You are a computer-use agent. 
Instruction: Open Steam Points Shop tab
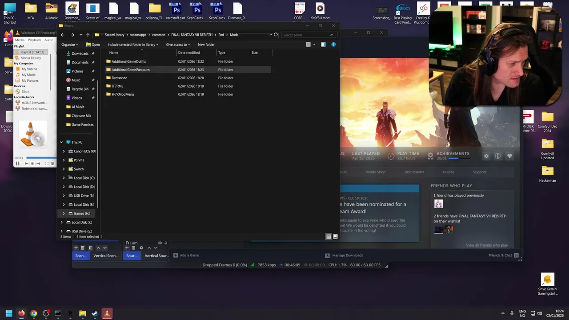pyautogui.click(x=375, y=172)
